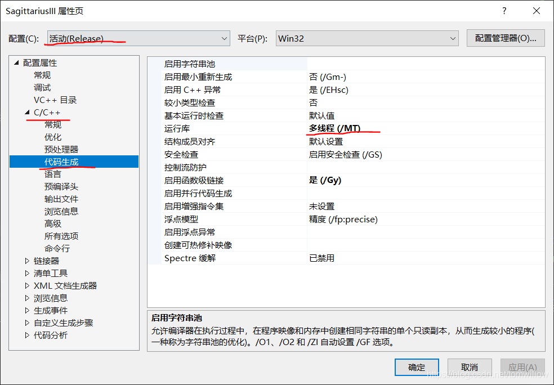
Task: Select 所有选项 under C/C++
Action: tap(61, 236)
